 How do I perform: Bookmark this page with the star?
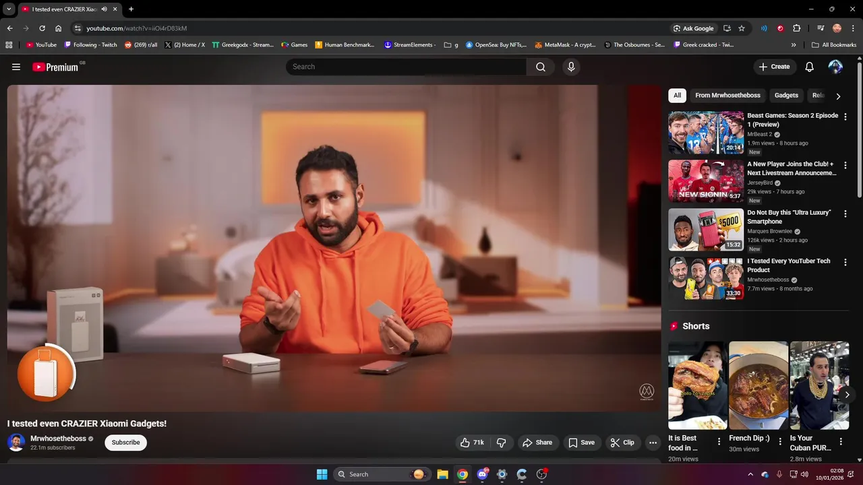pyautogui.click(x=742, y=28)
